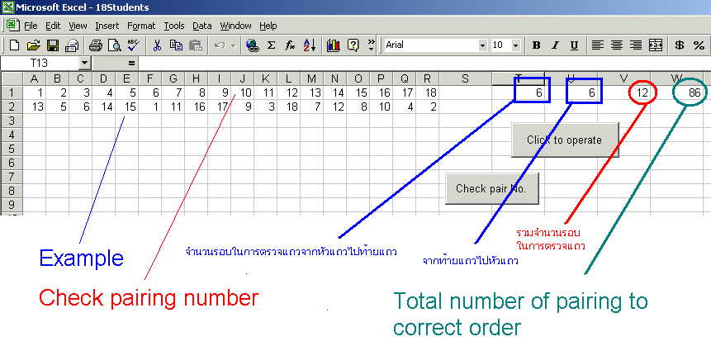
Task: Click inside the formula bar field
Action: coord(424,63)
